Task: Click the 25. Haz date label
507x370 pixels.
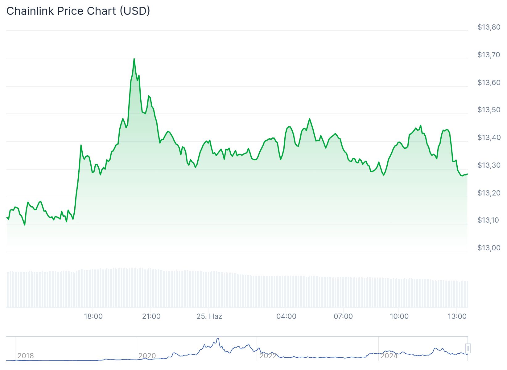Action: click(209, 316)
